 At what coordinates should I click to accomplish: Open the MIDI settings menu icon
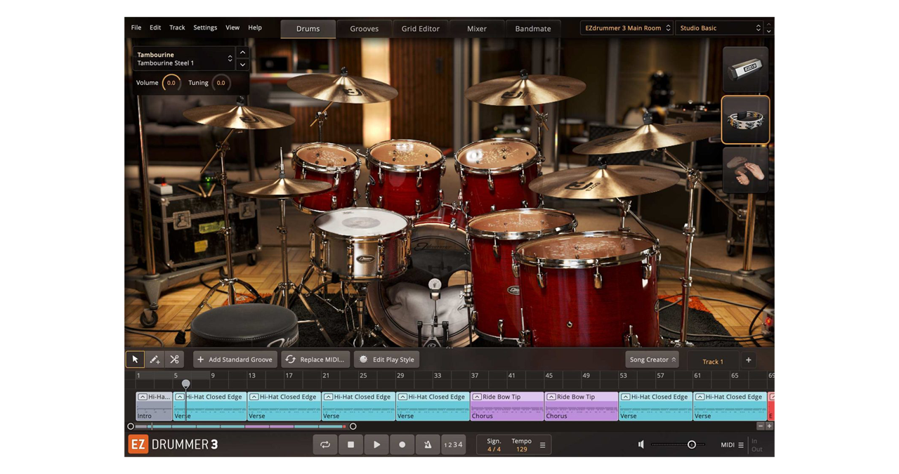tap(741, 445)
